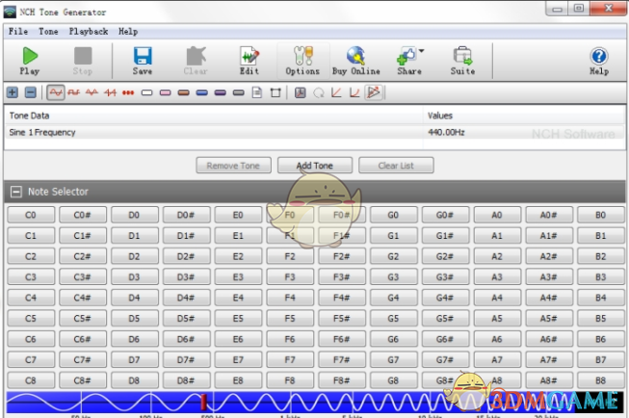Viewport: 629px width, 418px height.
Task: Select note E2
Action: 238,256
